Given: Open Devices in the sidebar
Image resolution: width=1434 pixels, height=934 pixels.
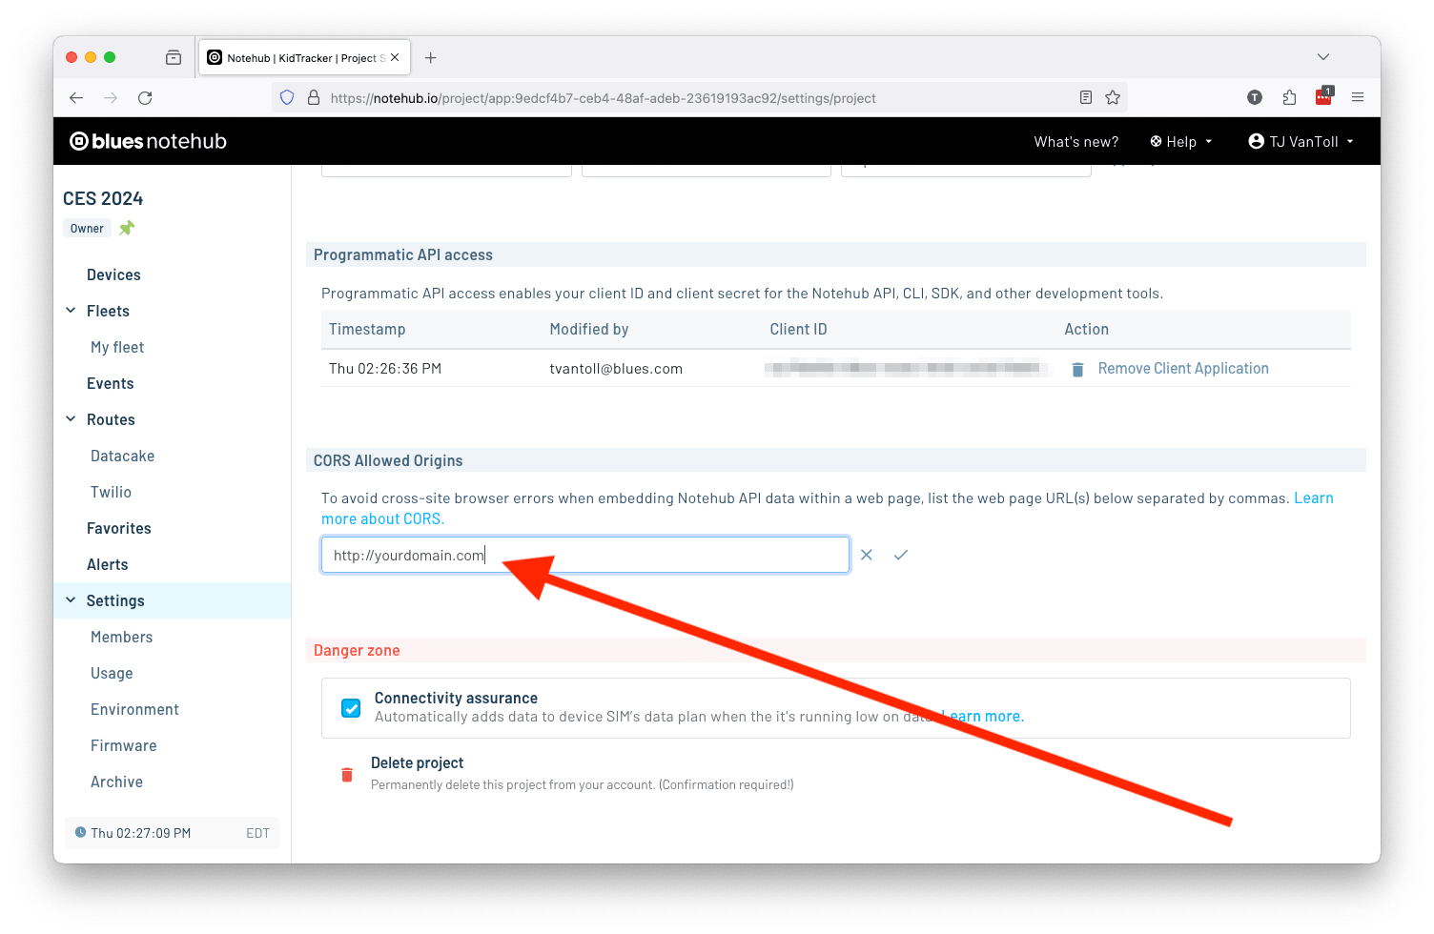Looking at the screenshot, I should 113,274.
